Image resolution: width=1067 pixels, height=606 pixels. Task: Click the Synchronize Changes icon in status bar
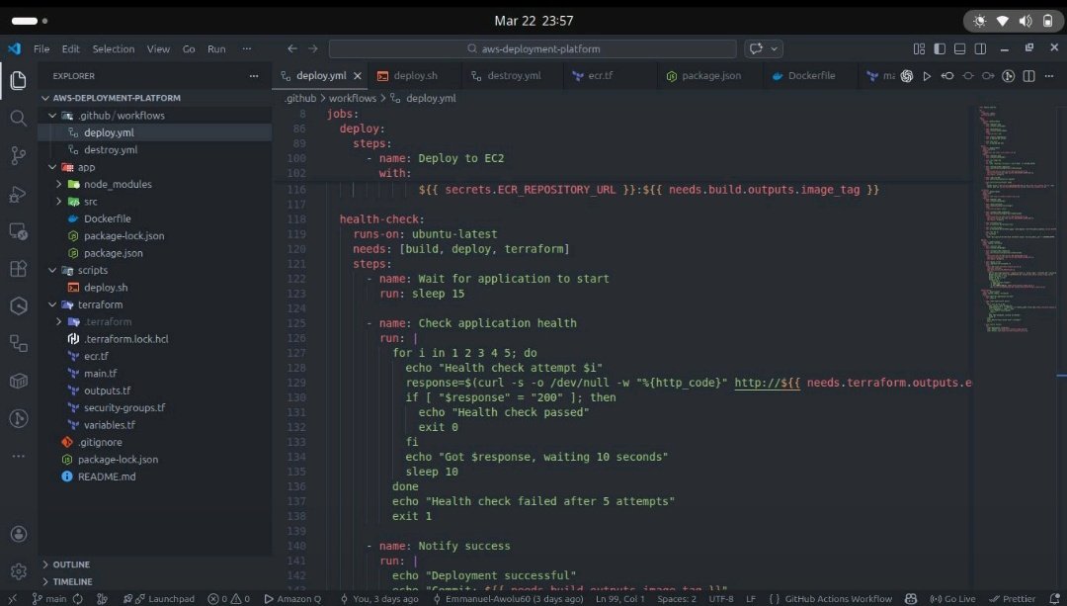78,599
